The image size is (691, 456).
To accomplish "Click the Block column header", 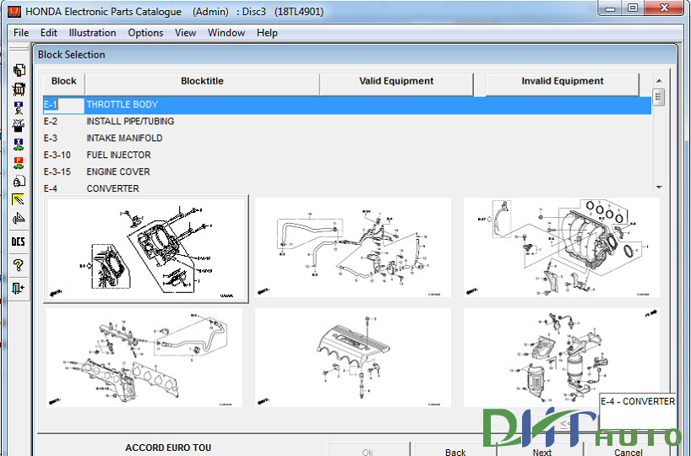I will 64,84.
